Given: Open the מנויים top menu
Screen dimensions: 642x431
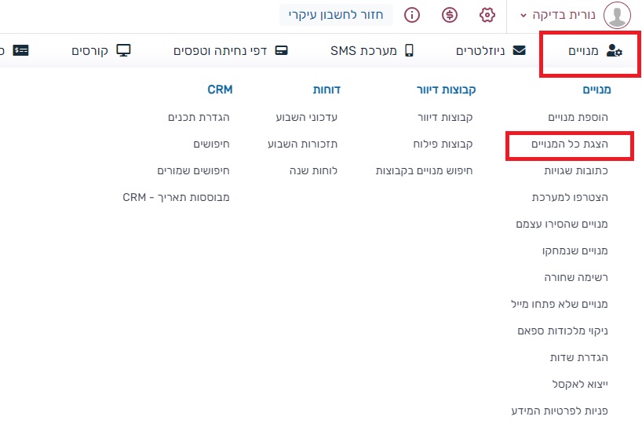Looking at the screenshot, I should [x=593, y=52].
